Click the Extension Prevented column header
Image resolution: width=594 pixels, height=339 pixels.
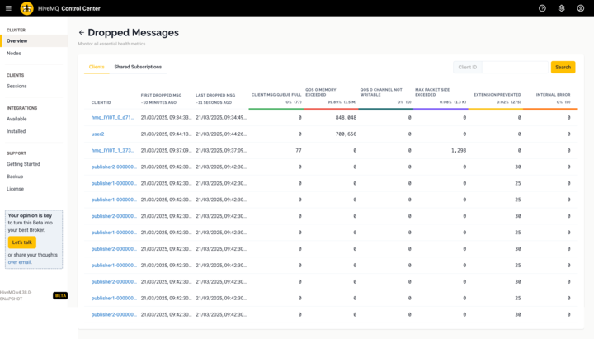pos(497,95)
